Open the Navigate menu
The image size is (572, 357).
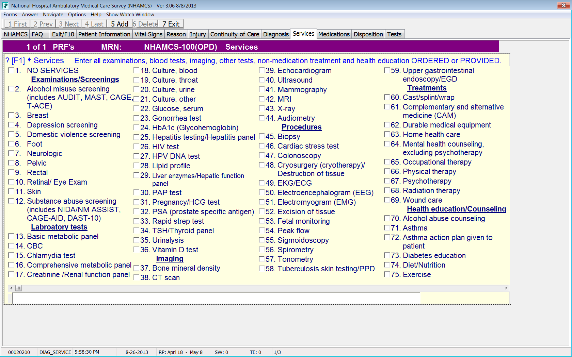tap(53, 15)
